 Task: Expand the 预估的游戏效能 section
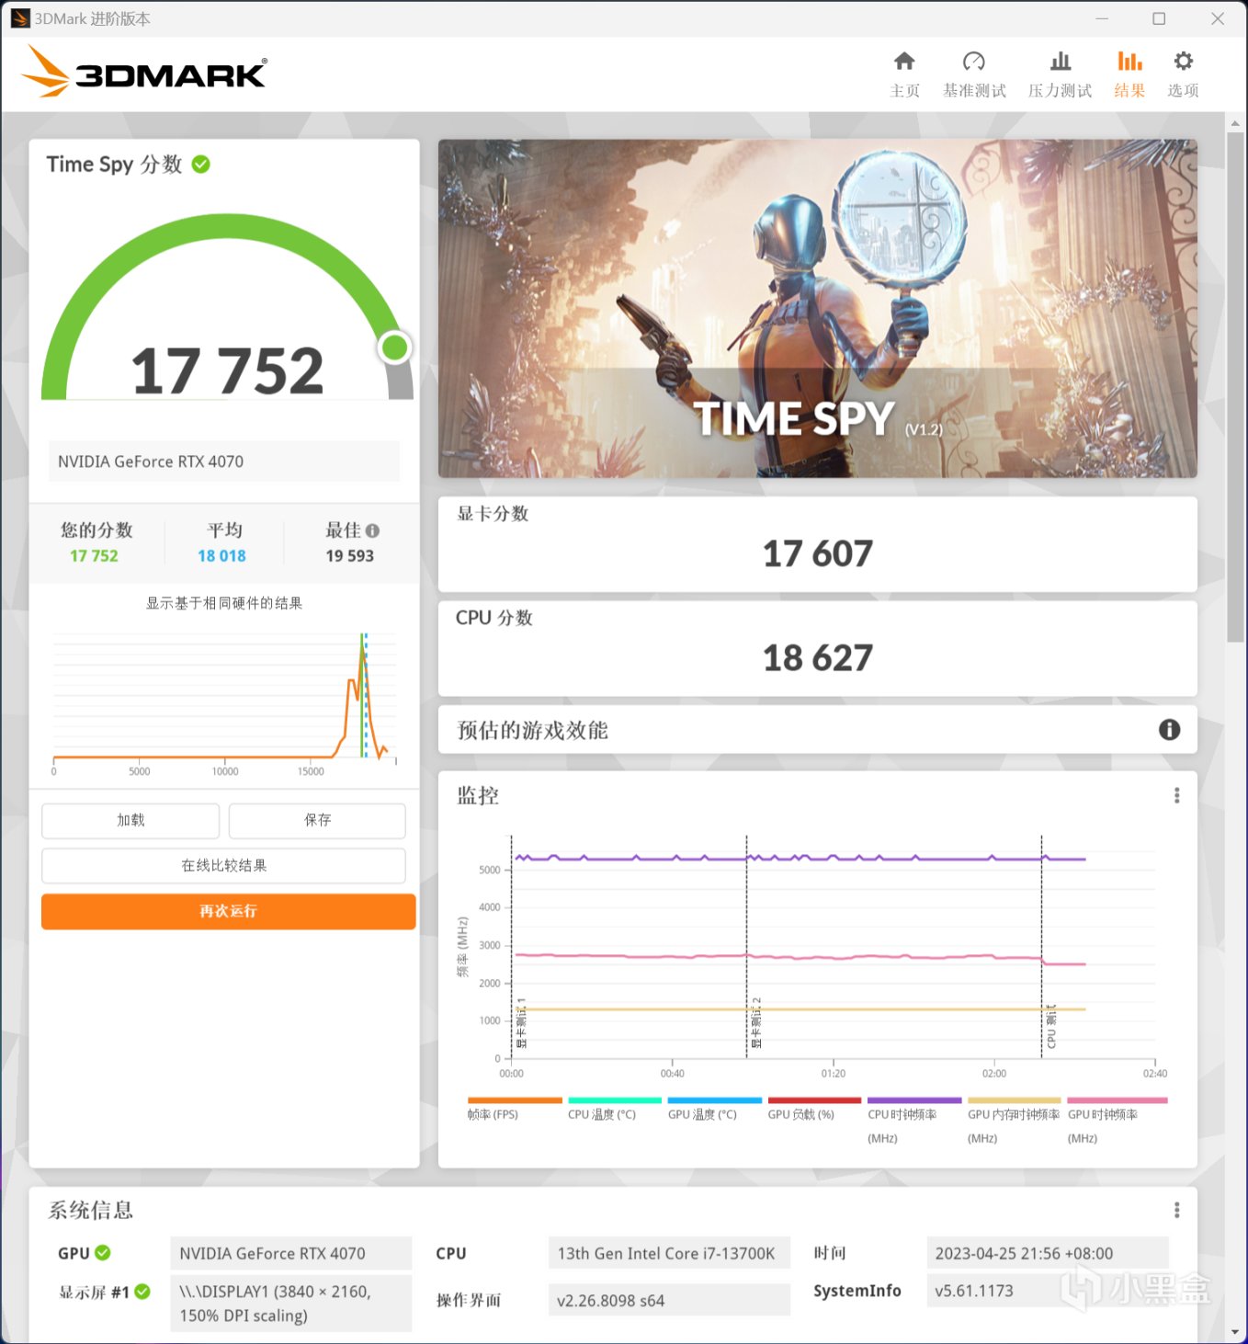tap(818, 730)
